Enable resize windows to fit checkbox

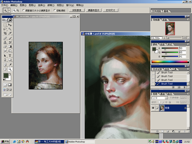coord(24,10)
